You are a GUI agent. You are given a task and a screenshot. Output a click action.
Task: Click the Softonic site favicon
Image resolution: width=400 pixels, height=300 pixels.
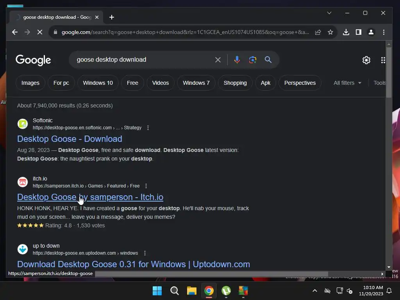click(x=22, y=124)
